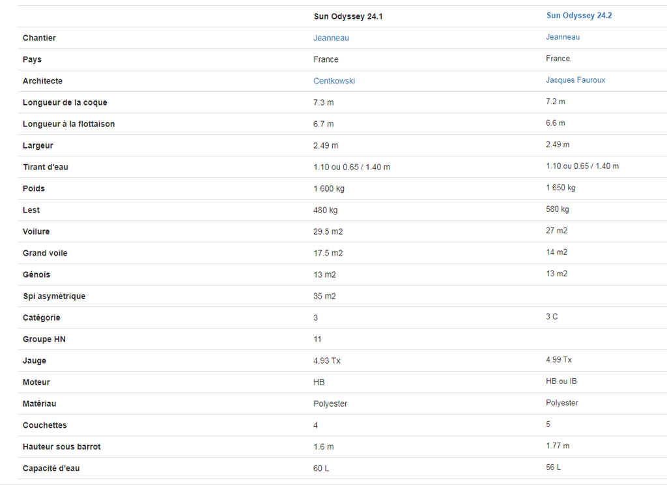Viewport: 667px width, 485px height.
Task: Click the 580 kg ballast value
Action: pyautogui.click(x=558, y=209)
